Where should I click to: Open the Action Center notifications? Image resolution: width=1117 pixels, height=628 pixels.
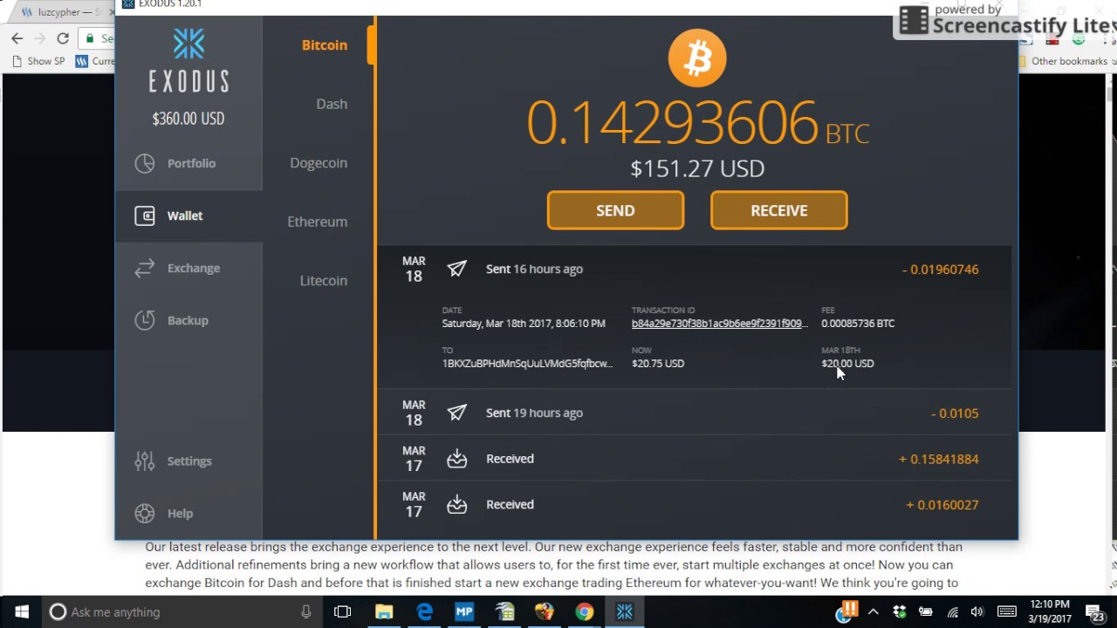pyautogui.click(x=1095, y=612)
